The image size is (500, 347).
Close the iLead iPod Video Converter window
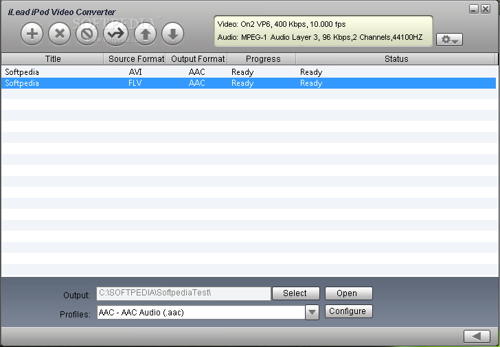click(x=486, y=9)
